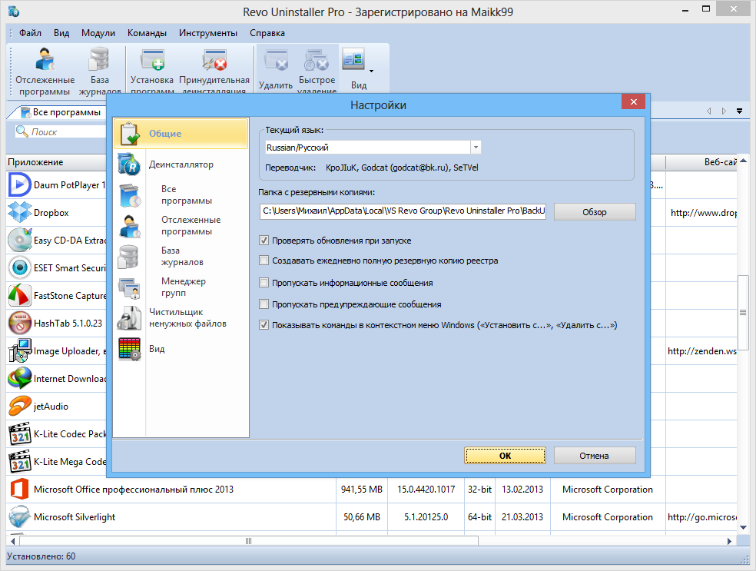This screenshot has height=571, width=756.
Task: Open the Инструменты menu
Action: tap(207, 33)
